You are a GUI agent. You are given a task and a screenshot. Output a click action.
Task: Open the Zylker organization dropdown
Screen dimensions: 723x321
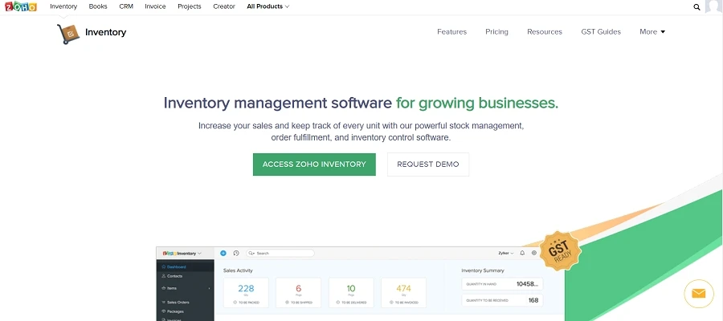pos(506,253)
